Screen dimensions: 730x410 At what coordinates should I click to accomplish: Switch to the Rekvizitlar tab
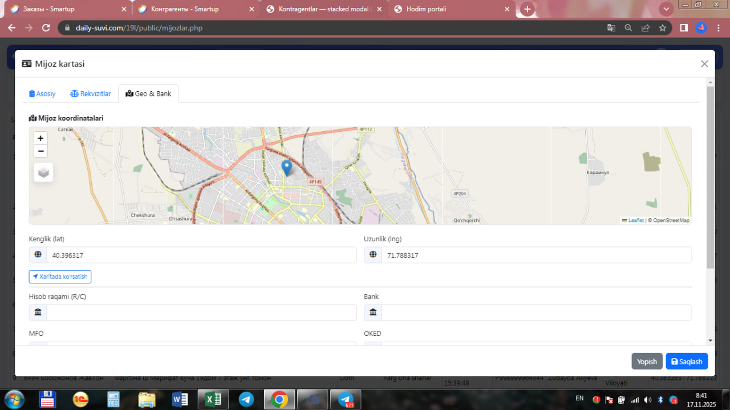(90, 94)
